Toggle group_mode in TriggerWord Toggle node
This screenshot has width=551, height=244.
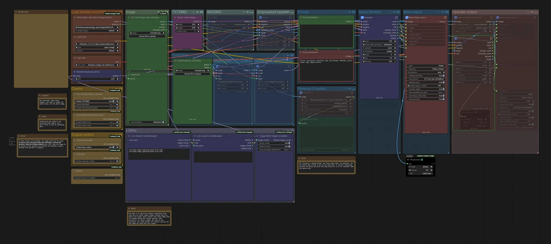[289, 143]
